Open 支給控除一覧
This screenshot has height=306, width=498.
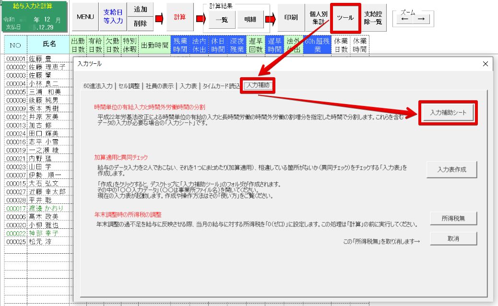373,17
